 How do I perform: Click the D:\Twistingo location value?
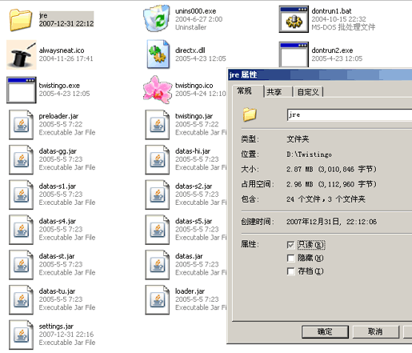tap(310, 154)
